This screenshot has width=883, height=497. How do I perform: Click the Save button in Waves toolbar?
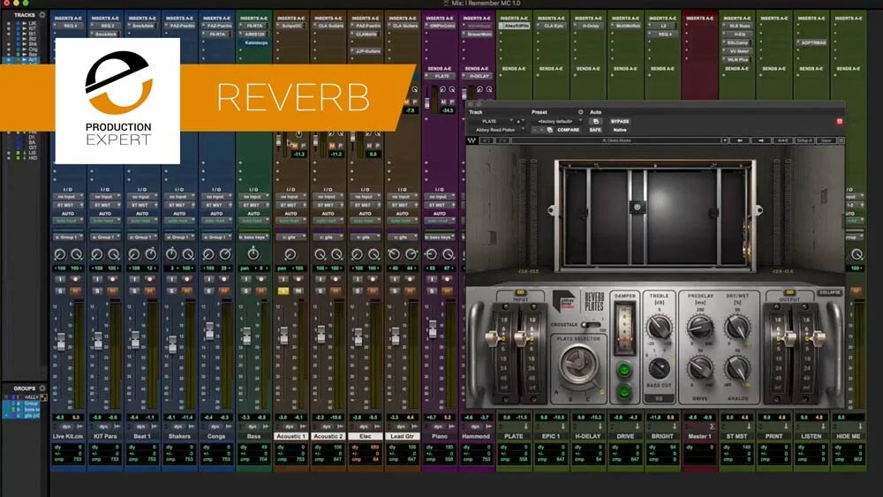pyautogui.click(x=826, y=140)
